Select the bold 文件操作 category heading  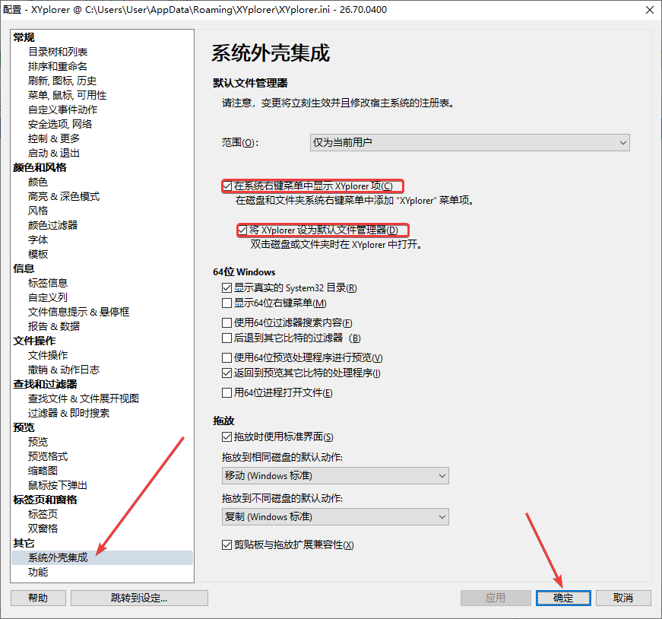(x=34, y=341)
